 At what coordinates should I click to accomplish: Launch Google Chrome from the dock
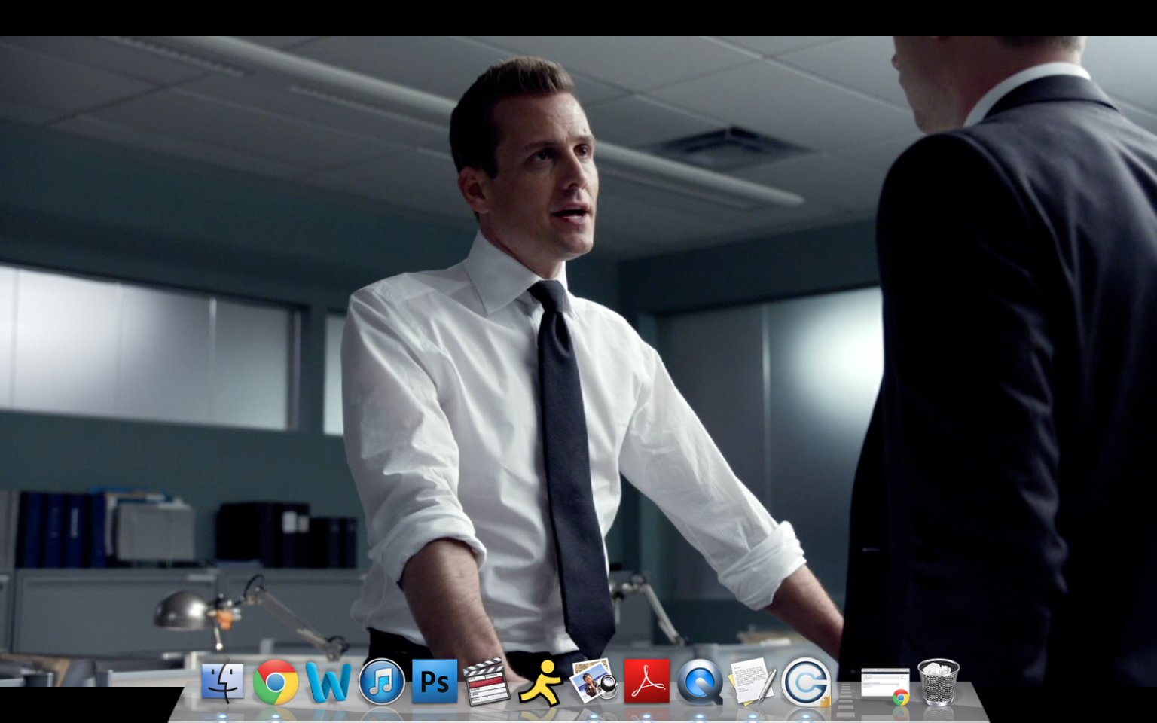click(276, 682)
